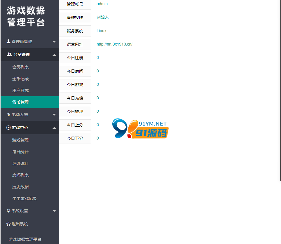
Task: Click the 今日游戏 label cell
Action: [75, 85]
